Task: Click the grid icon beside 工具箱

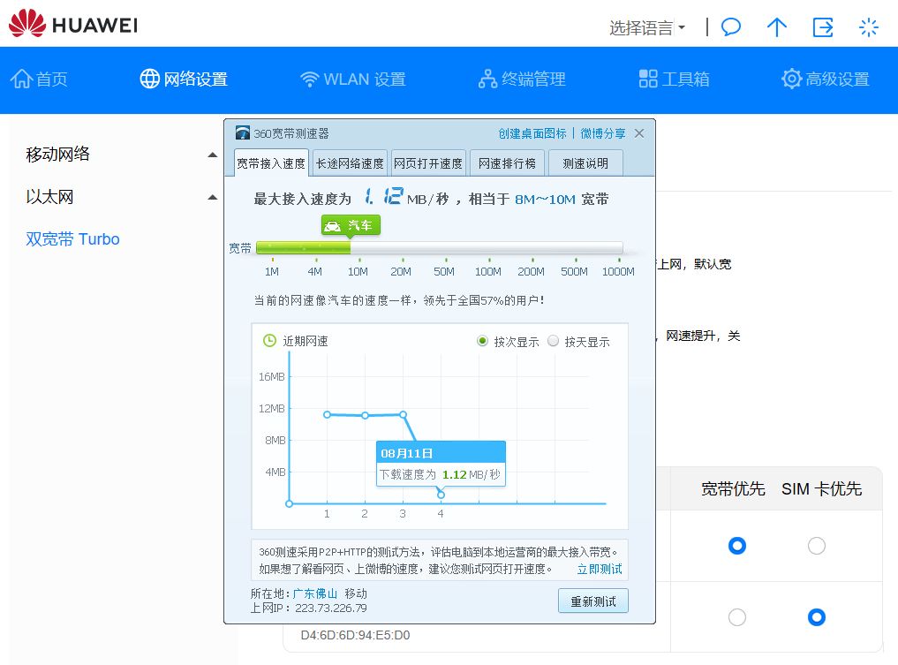Action: tap(648, 79)
